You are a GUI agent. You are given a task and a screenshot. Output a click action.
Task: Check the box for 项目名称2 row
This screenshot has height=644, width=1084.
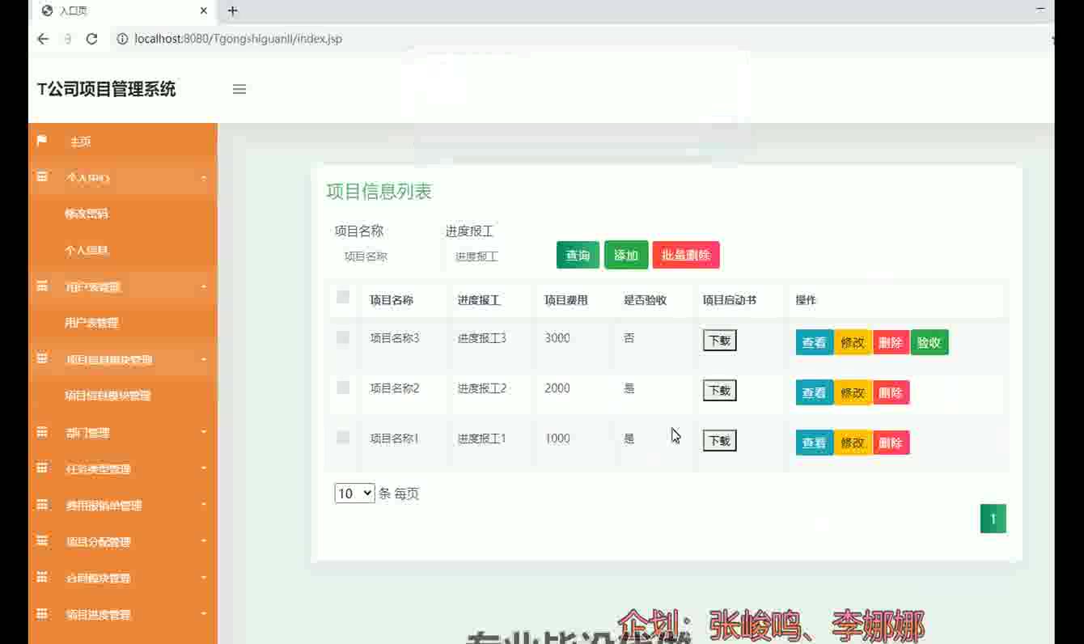click(x=343, y=388)
